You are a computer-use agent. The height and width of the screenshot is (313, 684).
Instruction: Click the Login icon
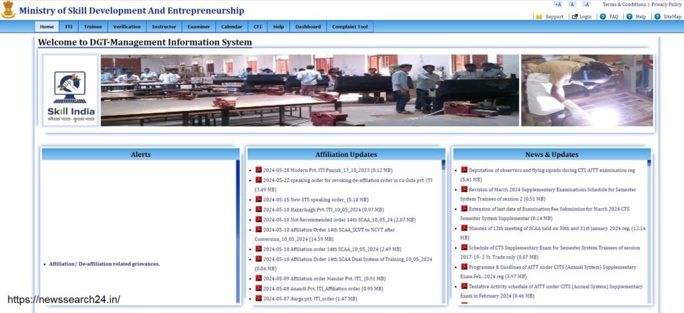(x=574, y=17)
